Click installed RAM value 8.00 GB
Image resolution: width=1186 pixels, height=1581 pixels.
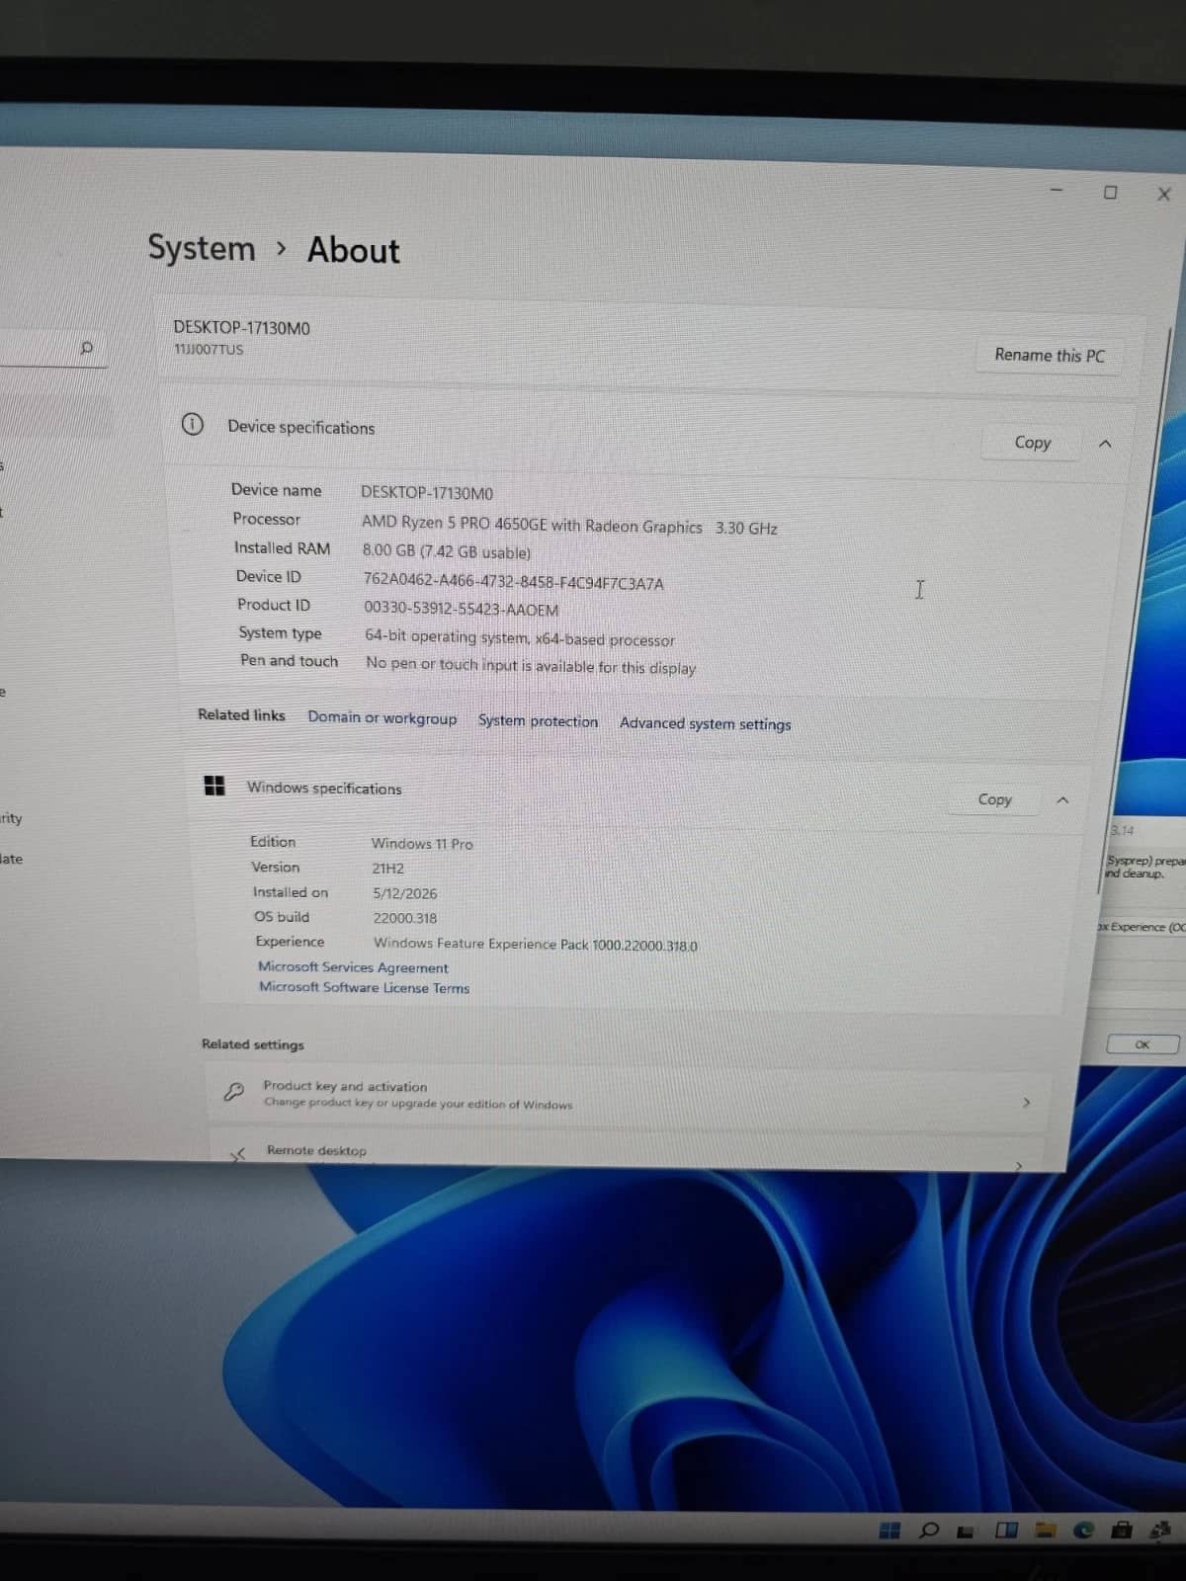[446, 551]
